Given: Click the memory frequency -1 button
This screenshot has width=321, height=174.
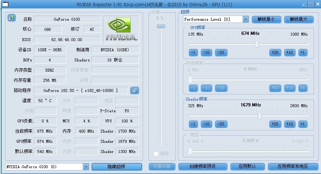Looking at the screenshot, I should (x=193, y=88).
